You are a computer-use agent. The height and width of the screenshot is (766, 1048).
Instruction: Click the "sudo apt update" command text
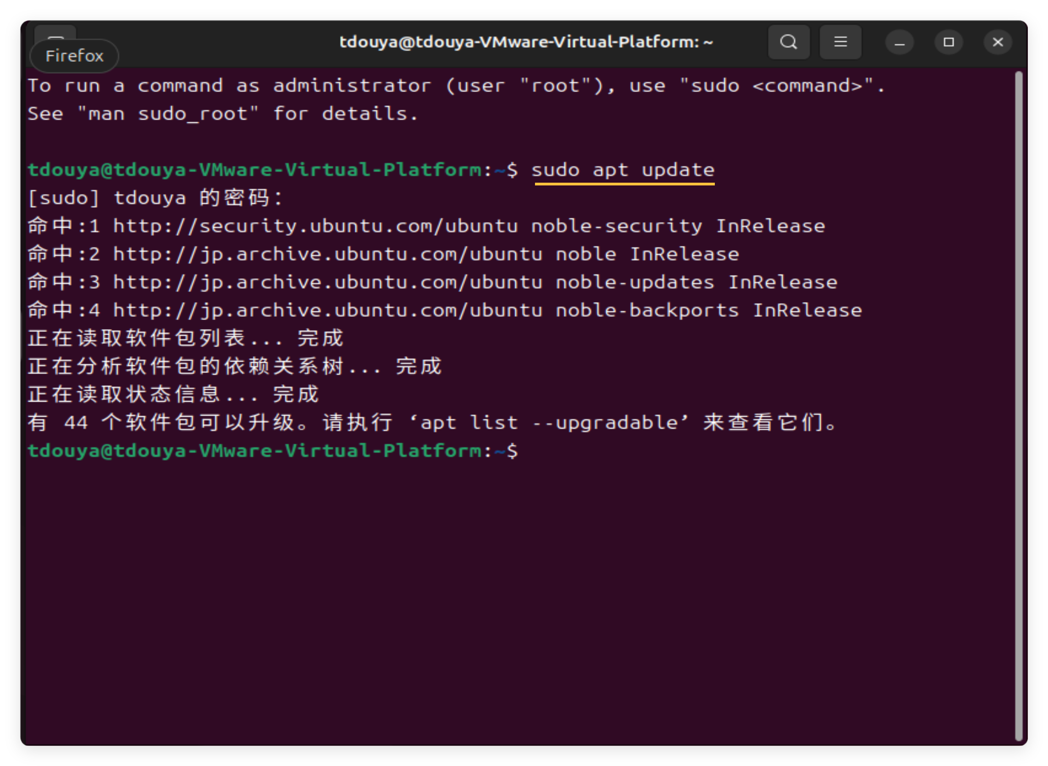[622, 170]
